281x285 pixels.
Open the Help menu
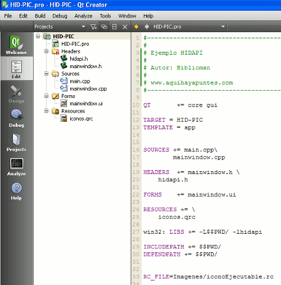148,16
